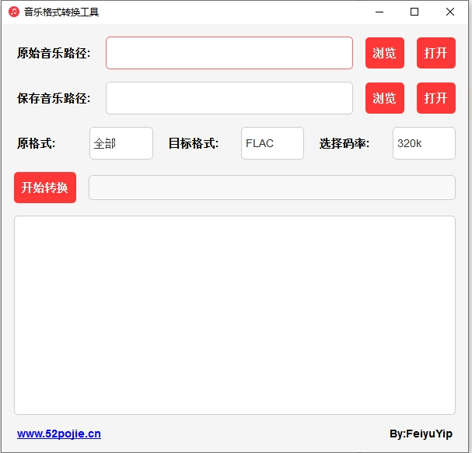Open the 原格式 dropdown showing 全部
The image size is (472, 453).
(x=121, y=143)
